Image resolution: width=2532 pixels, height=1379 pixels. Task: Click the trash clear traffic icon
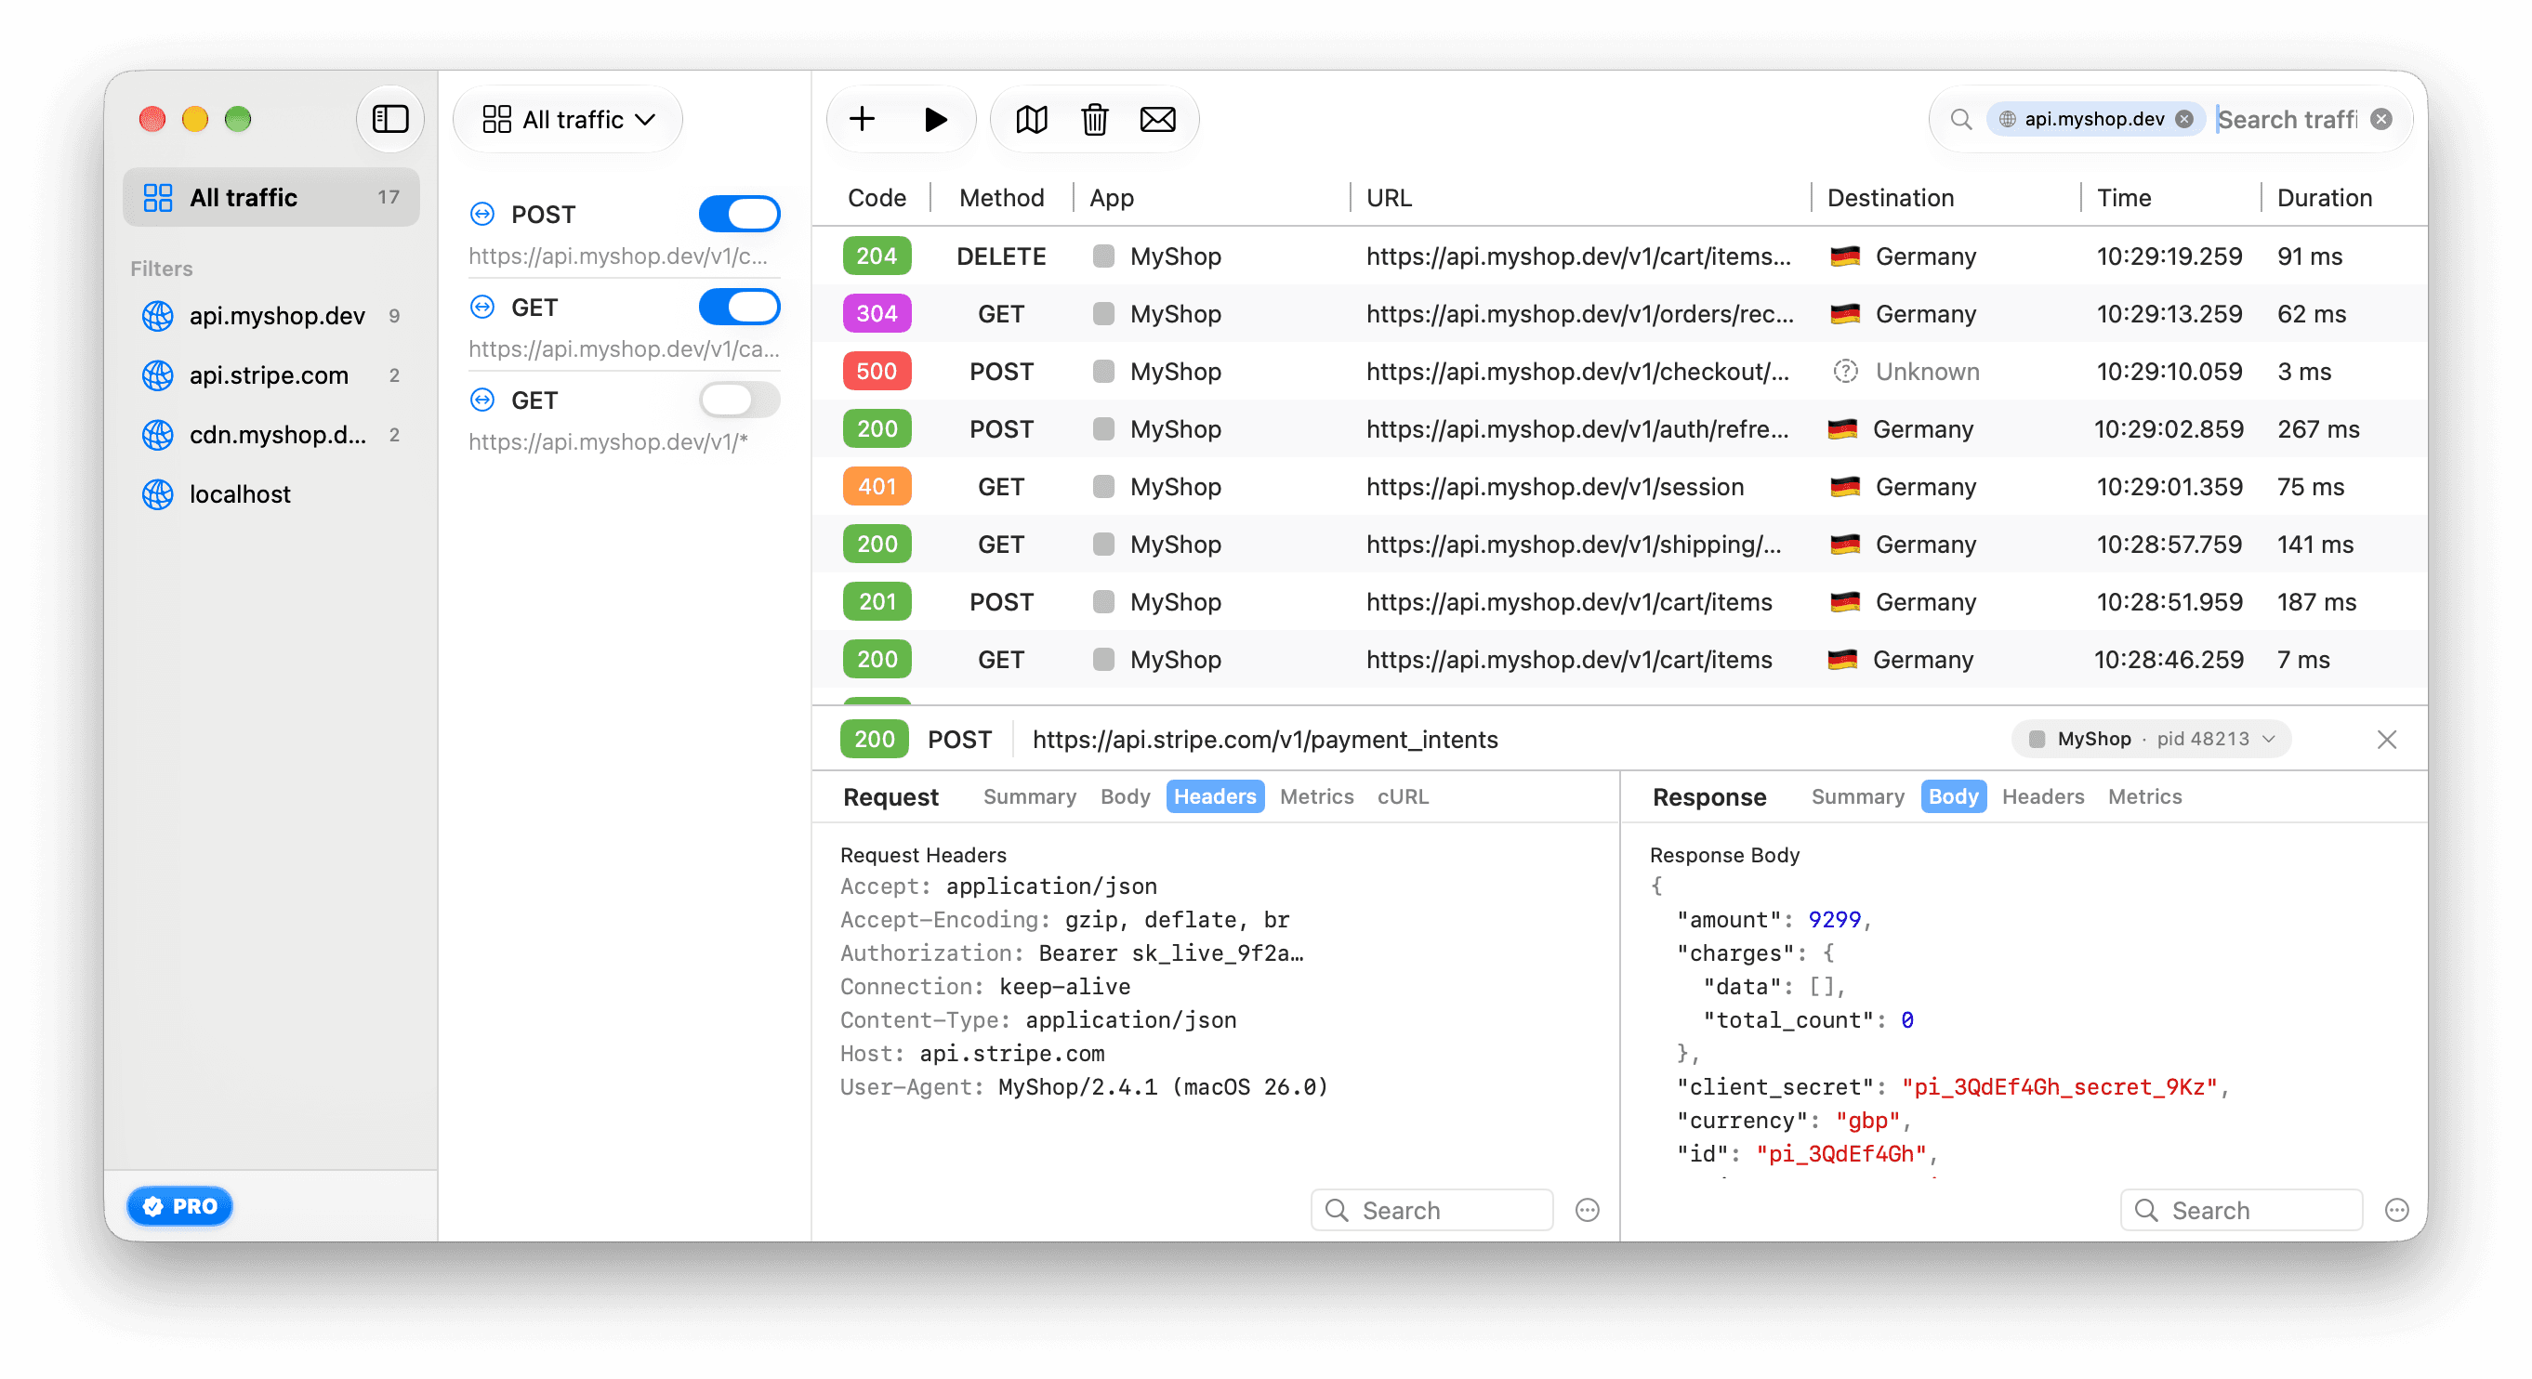1094,119
